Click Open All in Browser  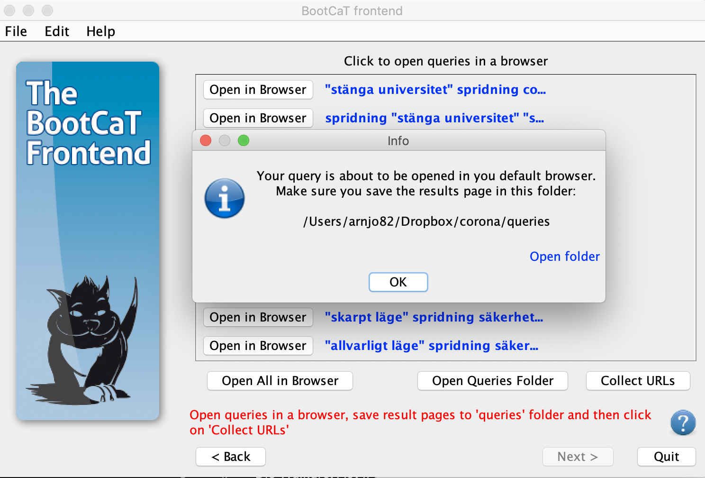pos(280,381)
